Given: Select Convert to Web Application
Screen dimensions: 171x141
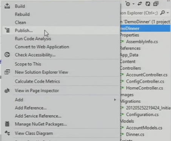Looking at the screenshot, I should coord(42,47).
